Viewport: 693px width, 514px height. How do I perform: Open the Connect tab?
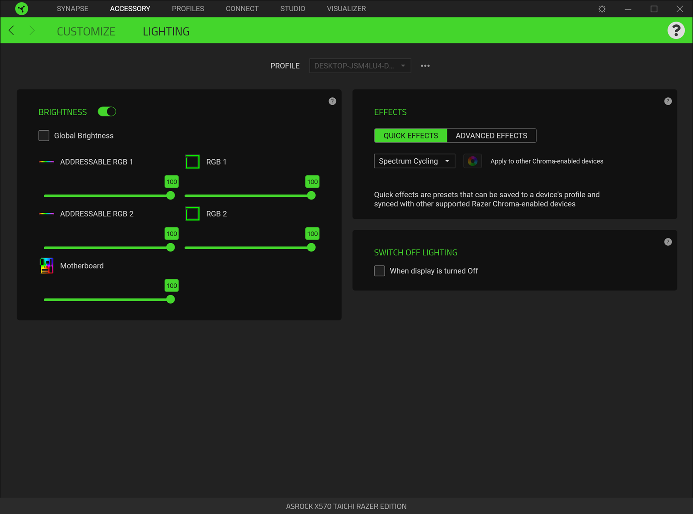pyautogui.click(x=242, y=9)
